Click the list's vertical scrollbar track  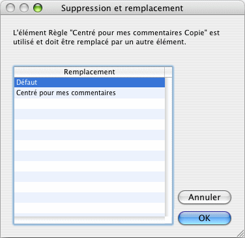168,147
